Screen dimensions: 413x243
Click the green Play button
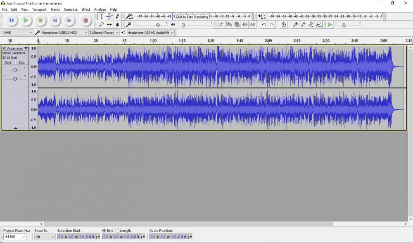coord(26,20)
